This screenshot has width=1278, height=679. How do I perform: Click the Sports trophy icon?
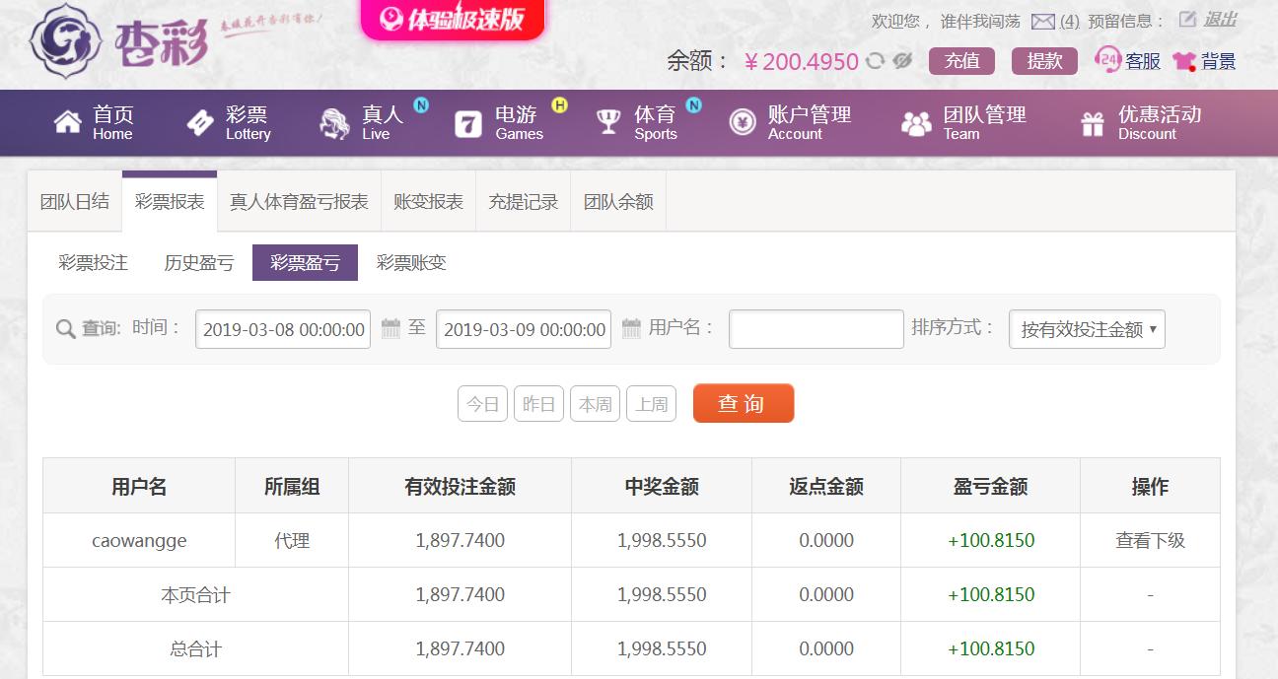coord(608,122)
